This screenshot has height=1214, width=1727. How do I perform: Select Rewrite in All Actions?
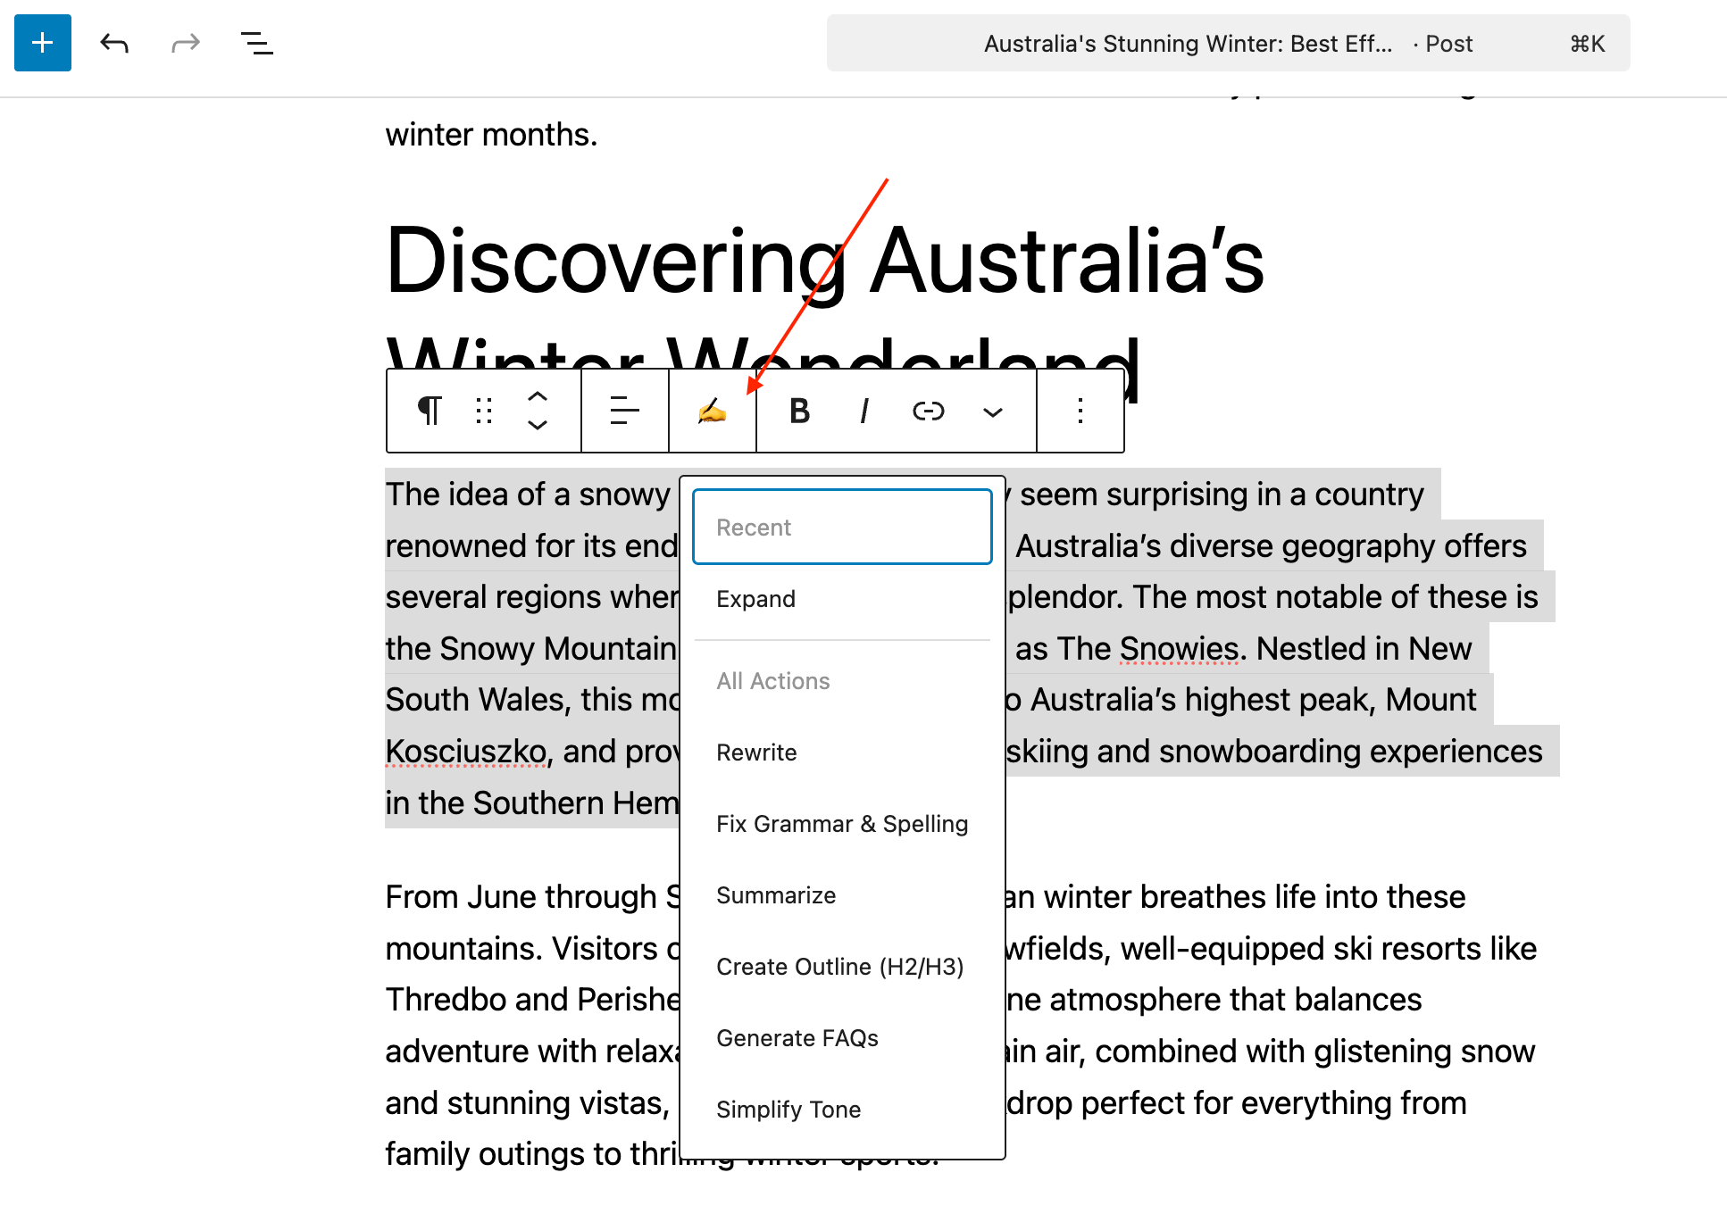click(756, 753)
